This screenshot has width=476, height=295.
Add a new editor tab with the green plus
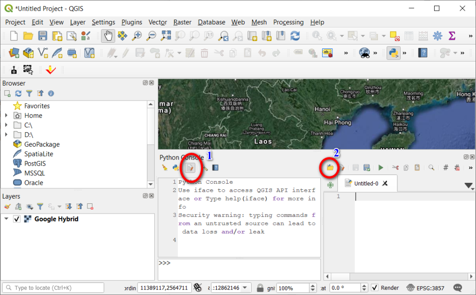pyautogui.click(x=330, y=185)
